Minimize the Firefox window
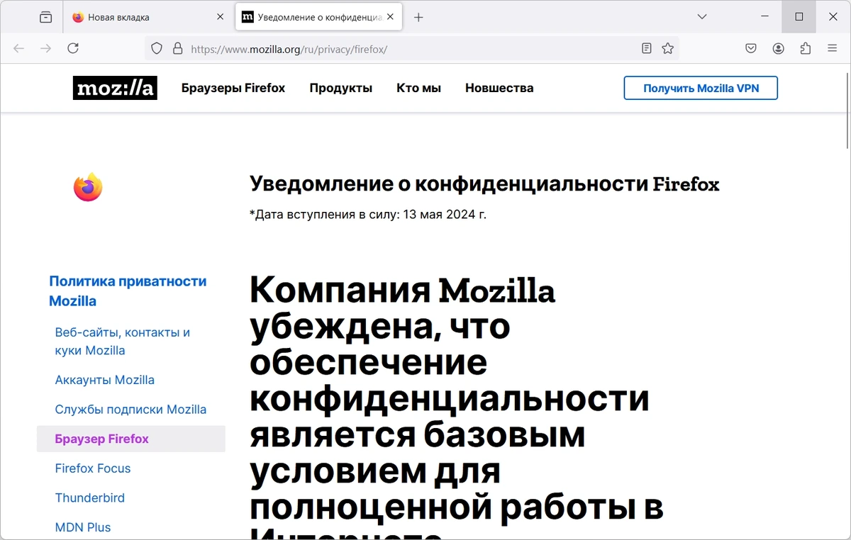The image size is (851, 540). (x=765, y=16)
